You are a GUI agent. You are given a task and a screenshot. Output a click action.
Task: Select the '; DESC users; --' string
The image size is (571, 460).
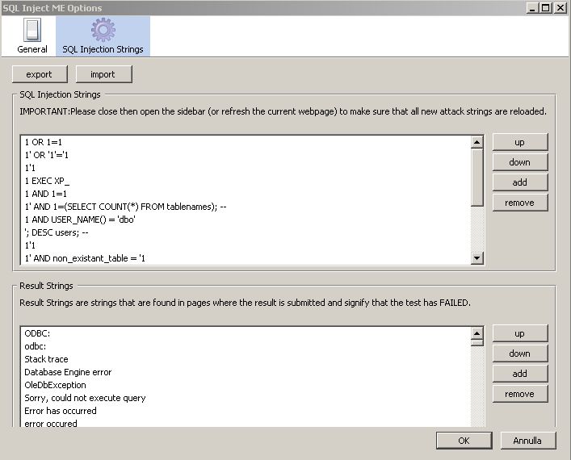click(246, 232)
